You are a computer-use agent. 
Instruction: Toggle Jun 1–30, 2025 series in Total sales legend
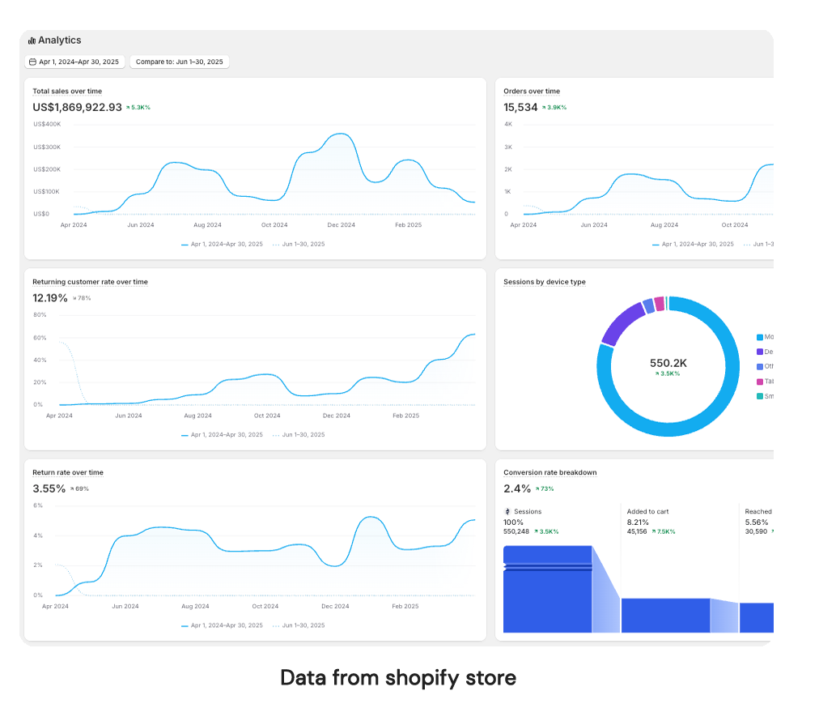[x=303, y=244]
